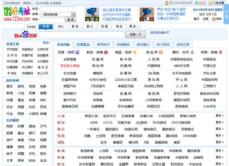Expand 更多 at the 音乐 row
Viewport: 229px width, 166px height.
220,129
